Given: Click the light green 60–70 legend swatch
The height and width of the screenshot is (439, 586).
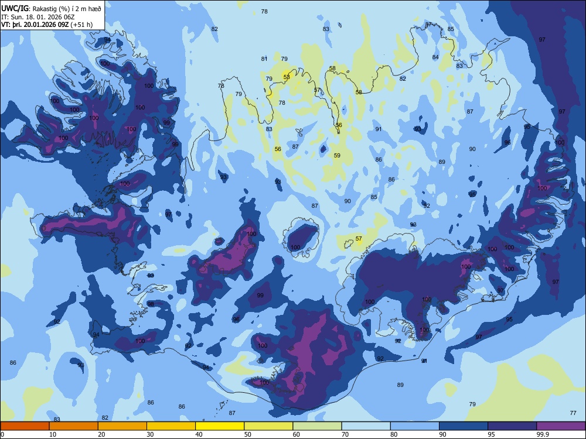Looking at the screenshot, I should click(317, 426).
